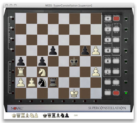
Task: Select the black knight in piece palette
Action: 62,115
